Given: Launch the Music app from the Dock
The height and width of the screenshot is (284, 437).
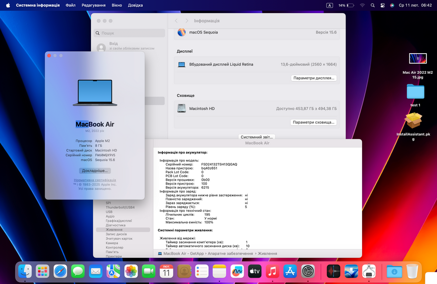Looking at the screenshot, I should click(273, 271).
